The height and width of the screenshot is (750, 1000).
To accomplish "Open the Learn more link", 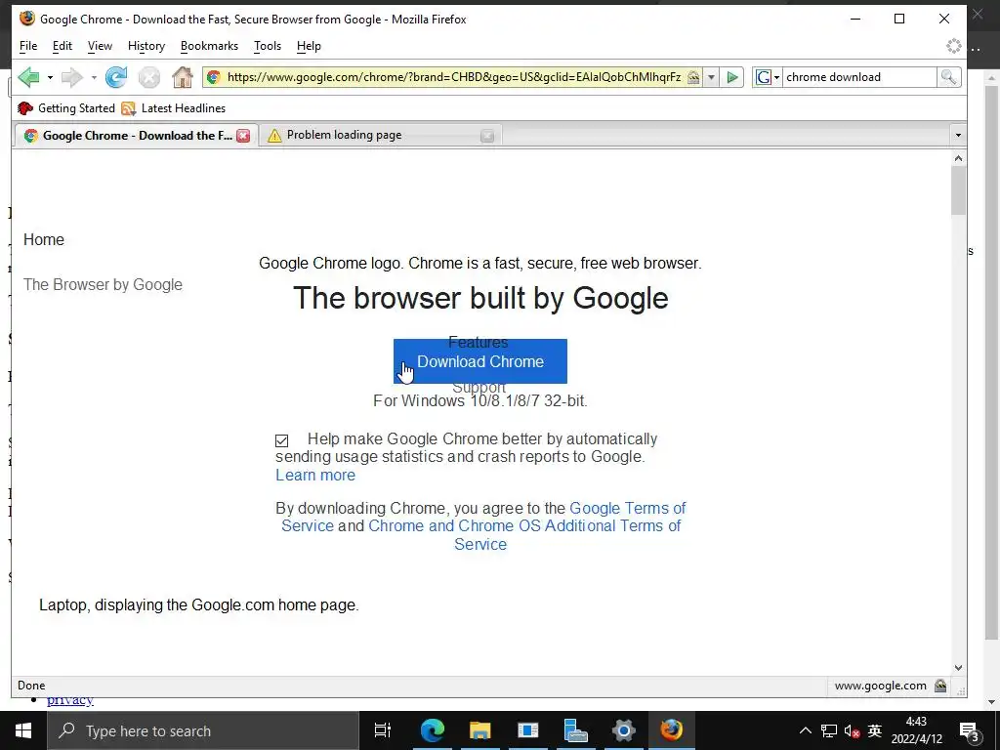I will coord(315,476).
